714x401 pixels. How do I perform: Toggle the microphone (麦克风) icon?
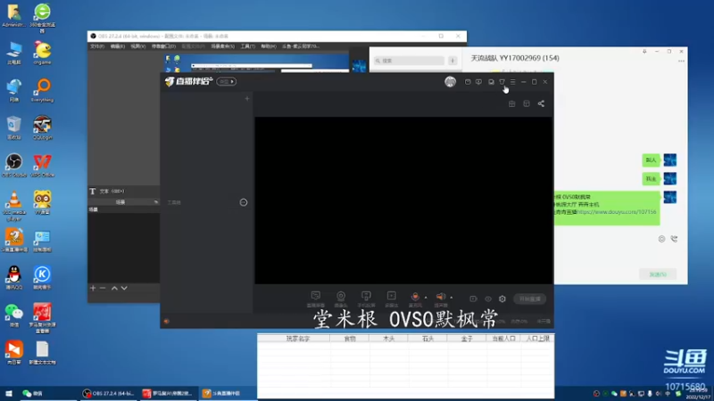415,299
